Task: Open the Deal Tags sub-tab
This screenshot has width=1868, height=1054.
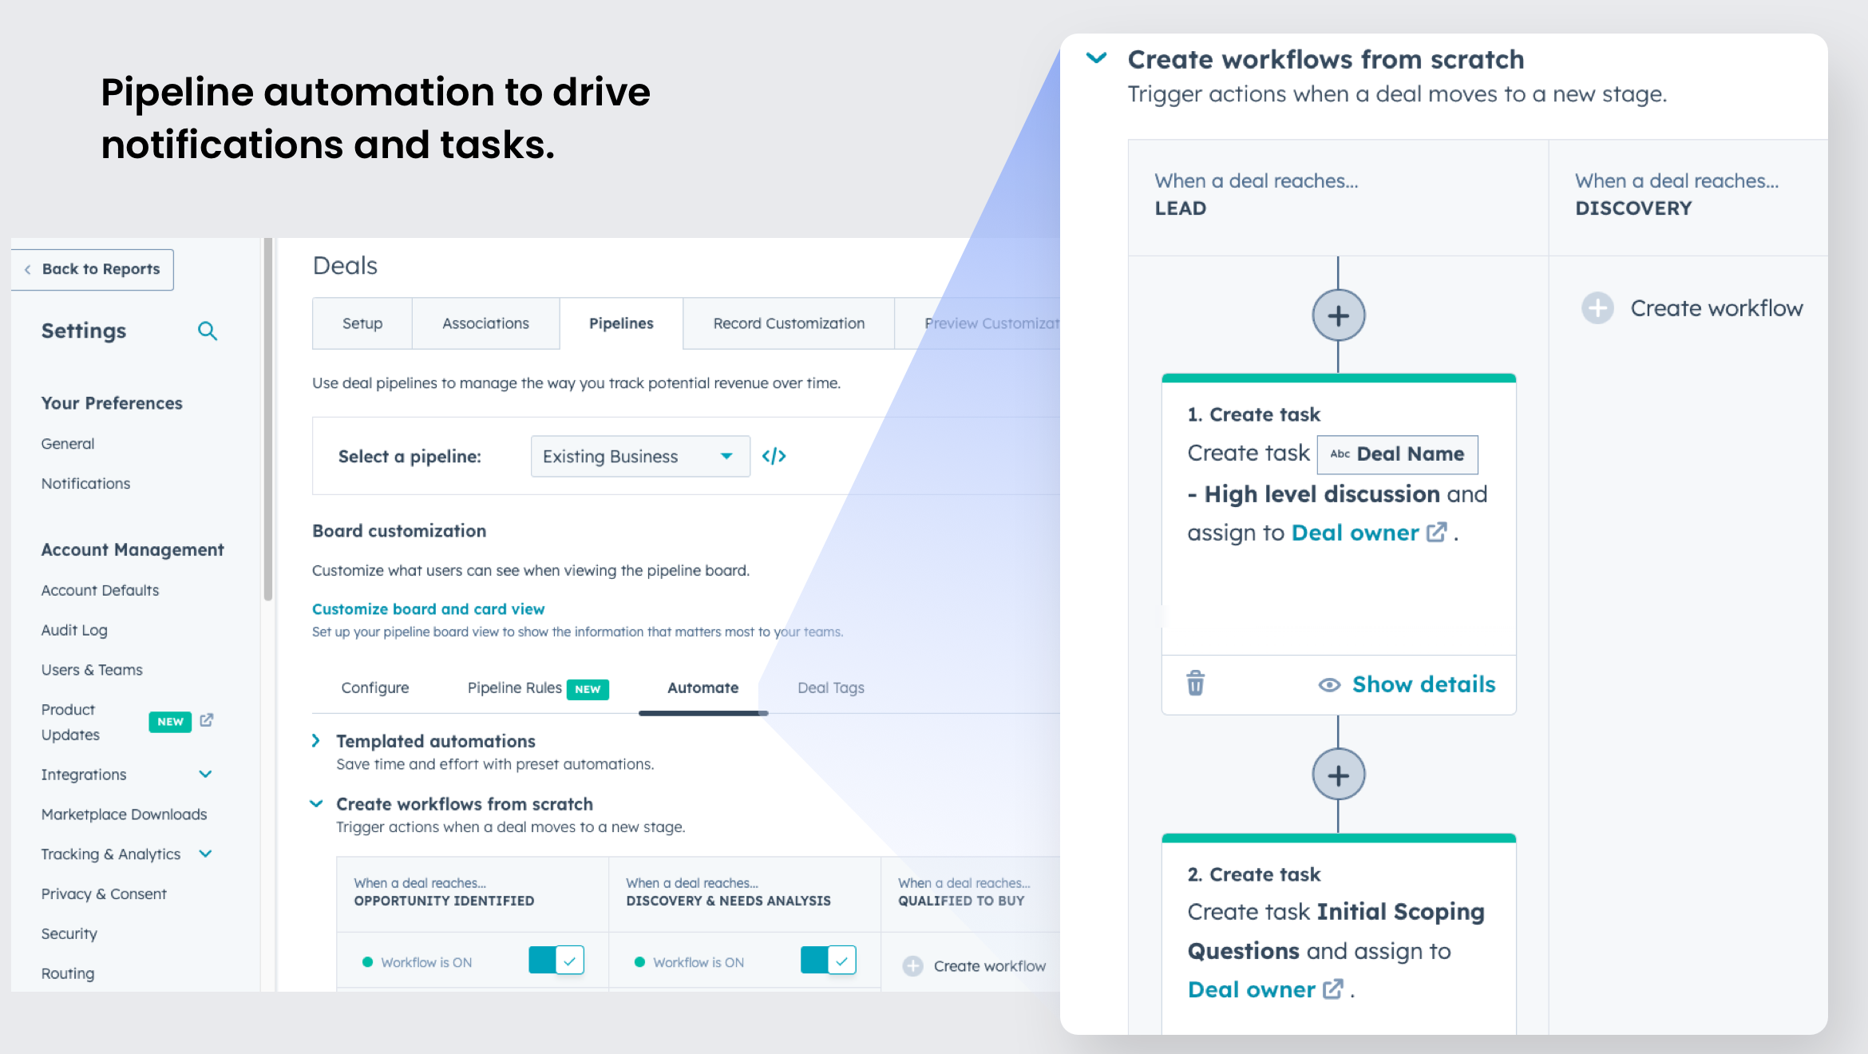Action: pos(831,687)
